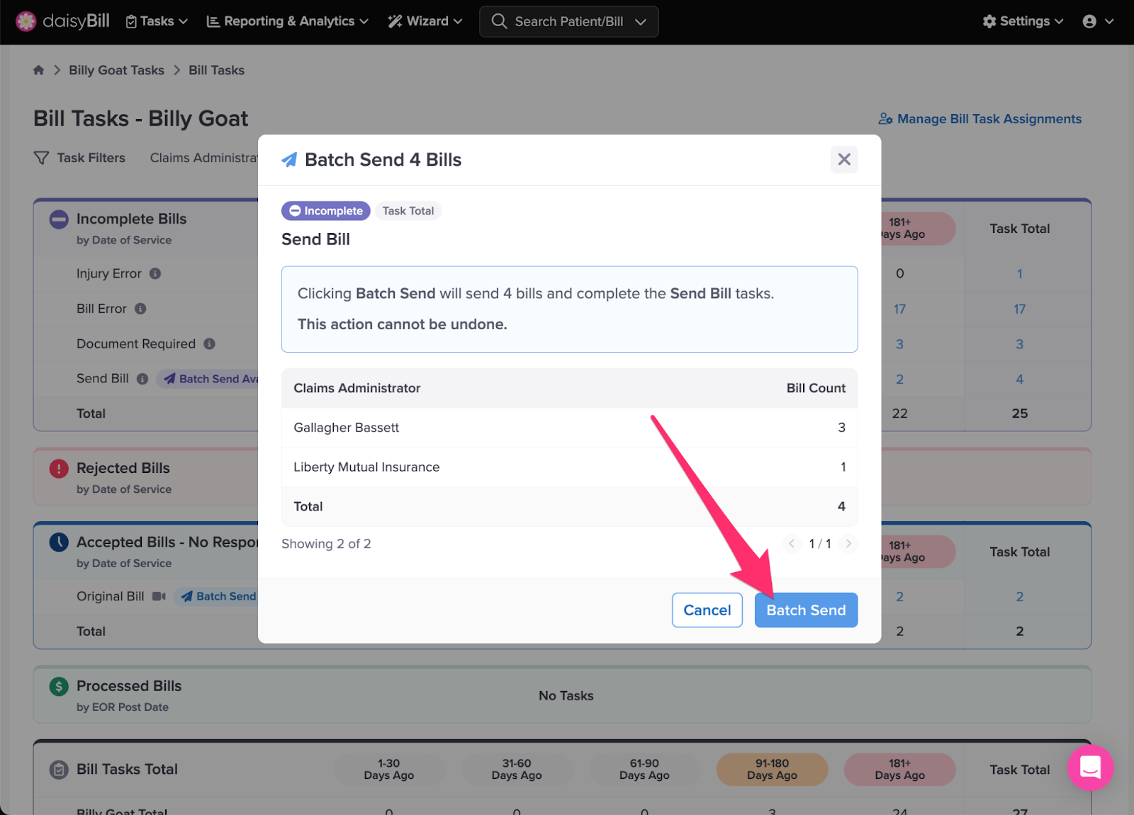Viewport: 1134px width, 815px height.
Task: Click Cancel in the dialog
Action: tap(707, 610)
